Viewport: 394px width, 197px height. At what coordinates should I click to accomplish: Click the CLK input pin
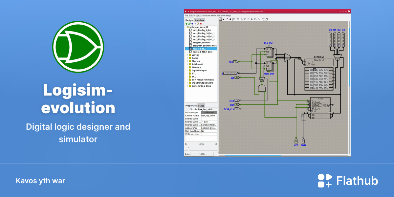coord(236,62)
